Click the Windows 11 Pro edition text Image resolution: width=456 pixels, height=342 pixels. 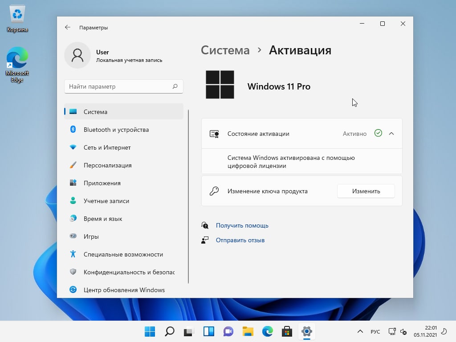pyautogui.click(x=279, y=86)
